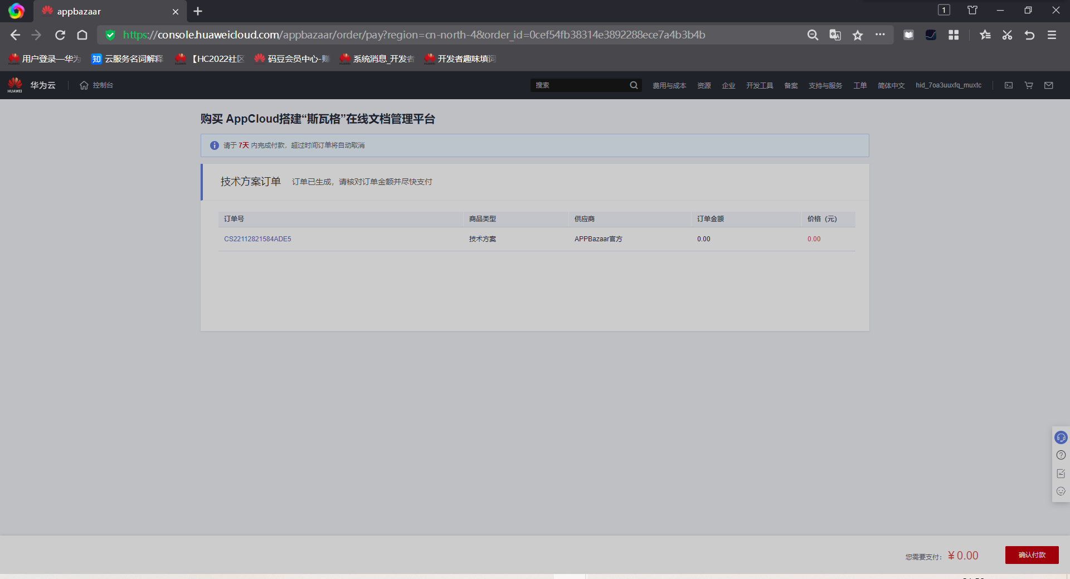Open bookmark 【HC2022社区

210,59
